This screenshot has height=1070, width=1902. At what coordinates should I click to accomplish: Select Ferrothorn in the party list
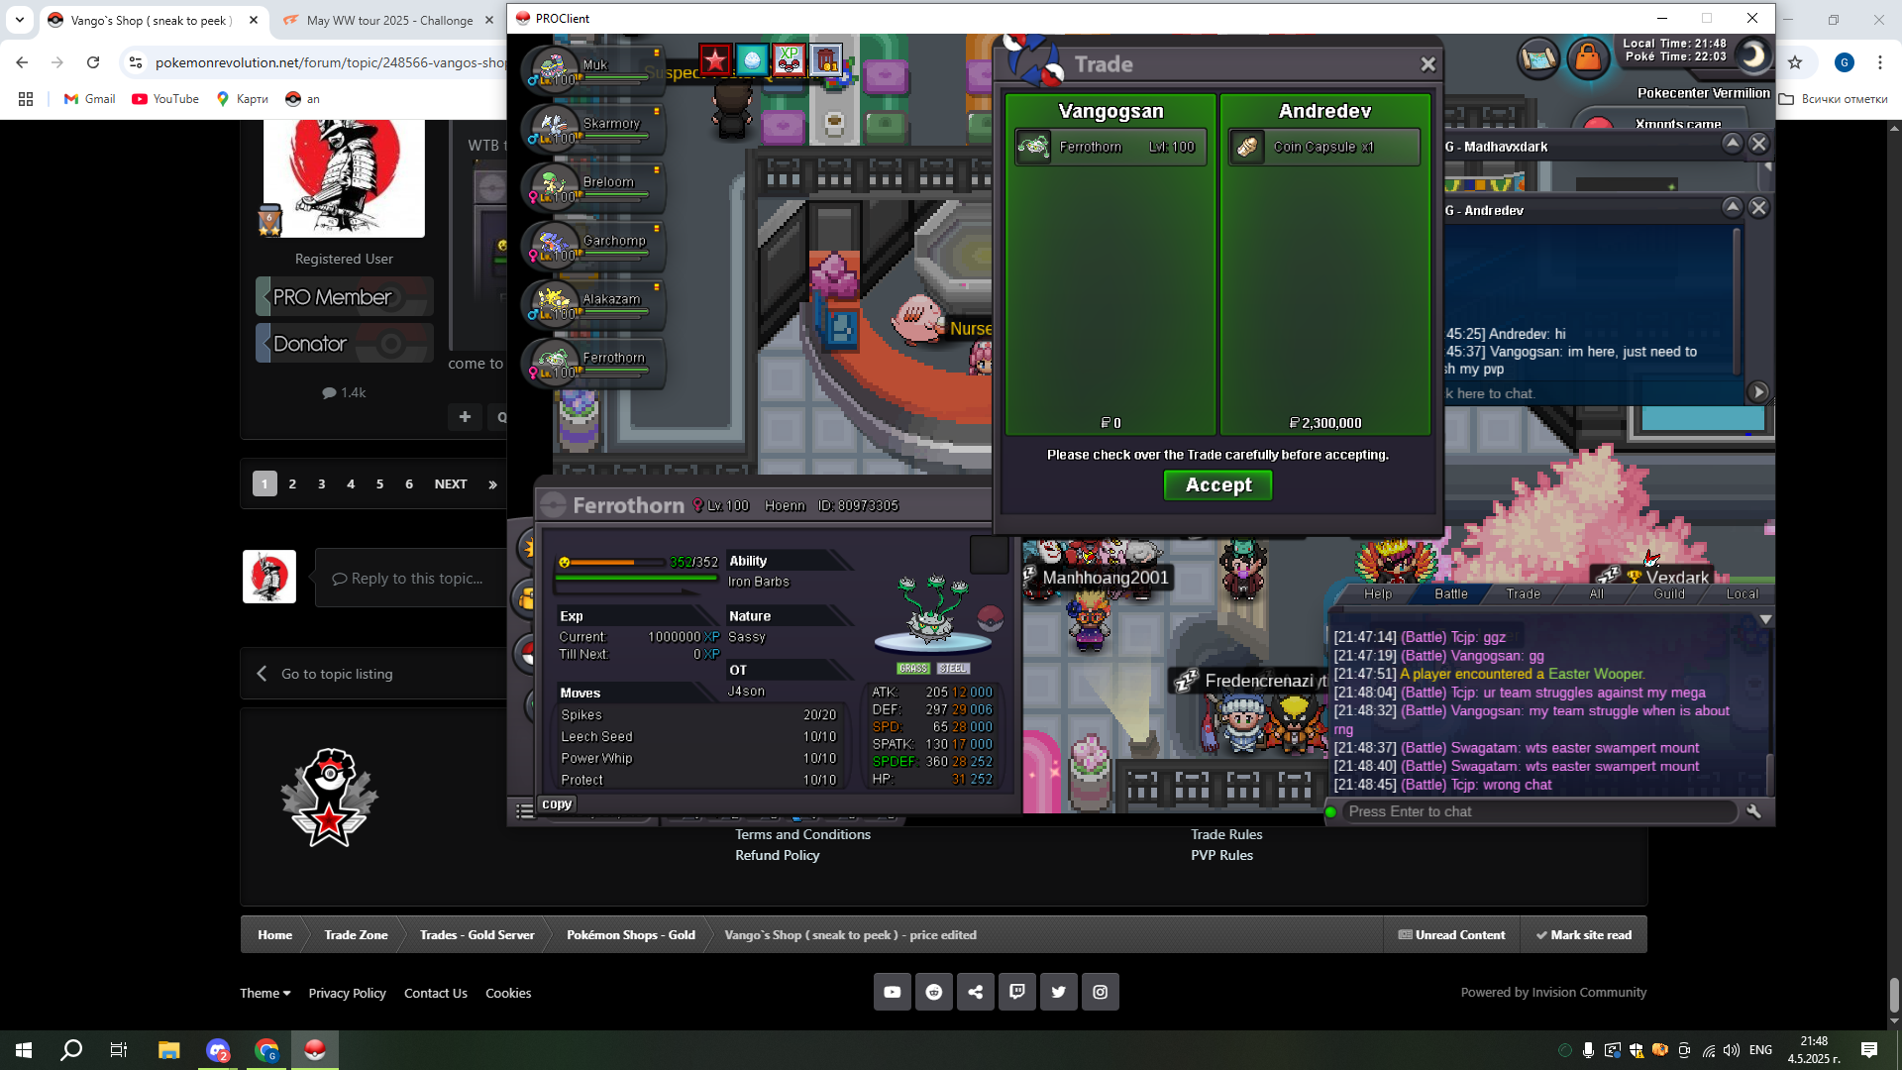click(592, 362)
